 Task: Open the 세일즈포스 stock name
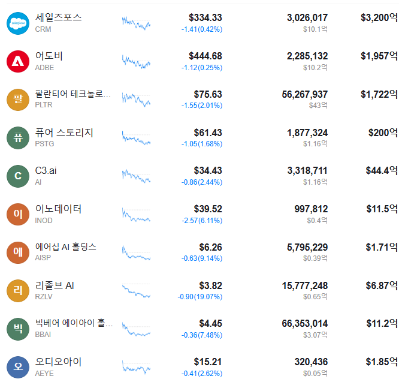point(59,17)
